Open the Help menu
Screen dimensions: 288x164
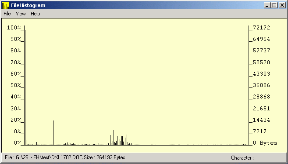[x=35, y=14]
